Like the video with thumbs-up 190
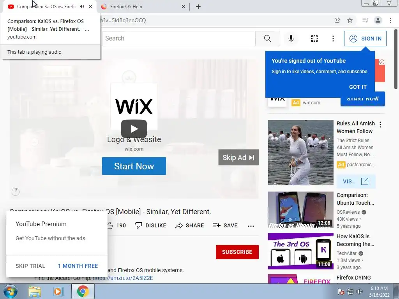Image resolution: width=399 pixels, height=299 pixels. tap(117, 225)
